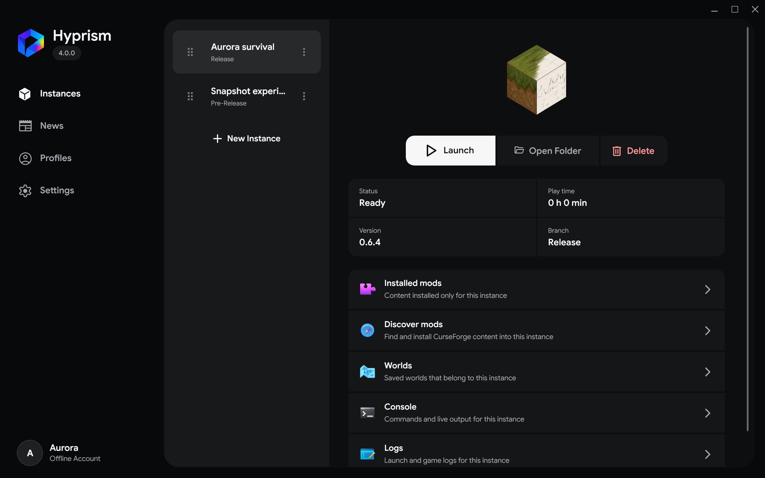765x478 pixels.
Task: Click the trash can icon in Delete
Action: [x=617, y=151]
